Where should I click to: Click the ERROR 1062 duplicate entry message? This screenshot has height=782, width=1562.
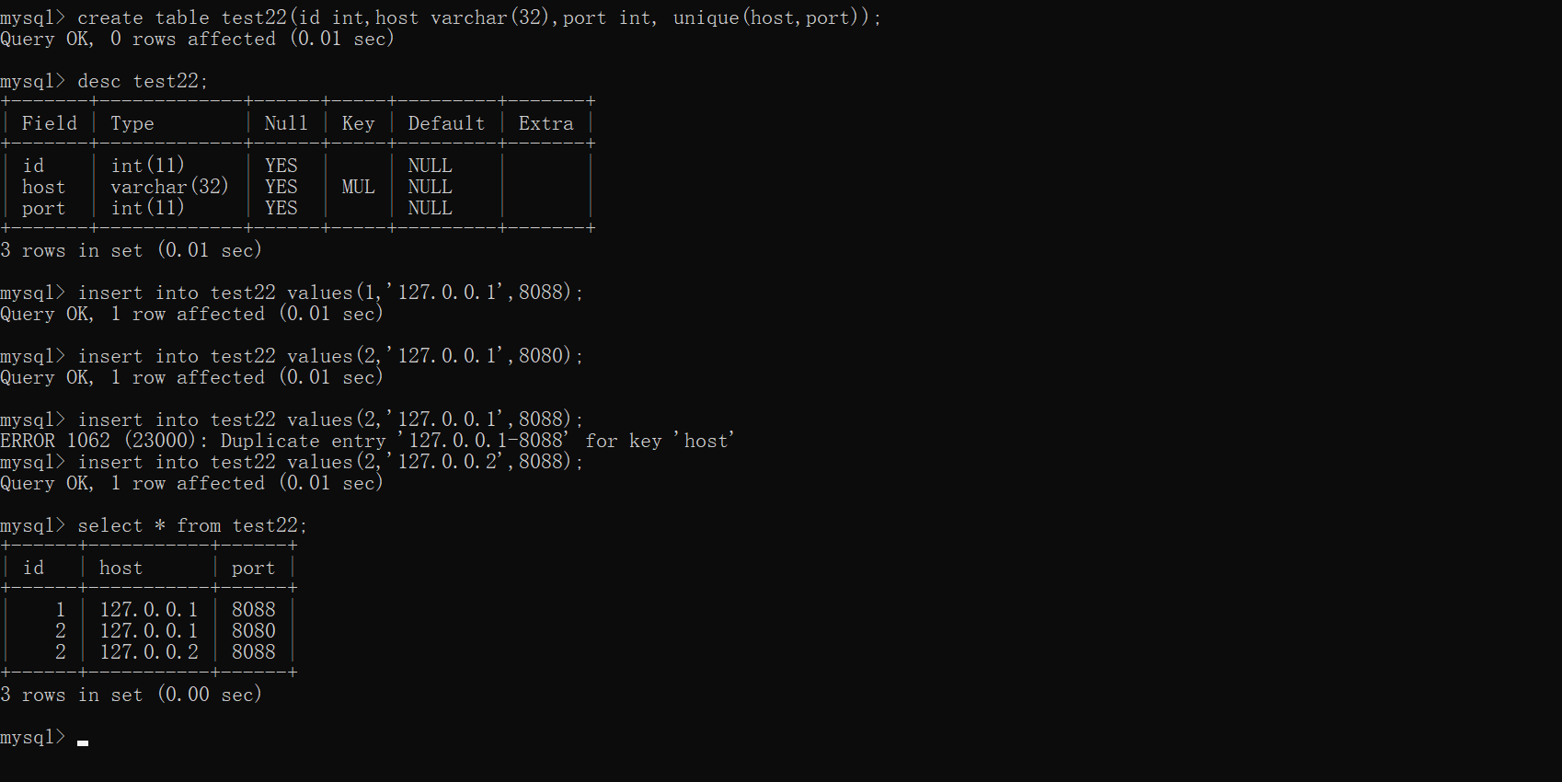coord(368,441)
